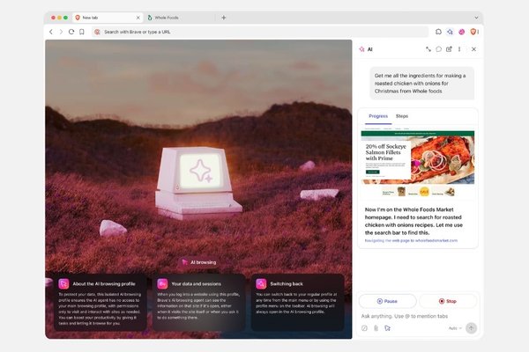The height and width of the screenshot is (352, 529).
Task: Switch to the Whole Foods tab
Action: pyautogui.click(x=180, y=18)
